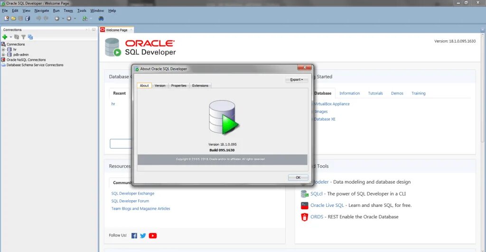Viewport: 486px width, 252px height.
Task: Click the Undo toolbar icon
Action: coord(38,19)
